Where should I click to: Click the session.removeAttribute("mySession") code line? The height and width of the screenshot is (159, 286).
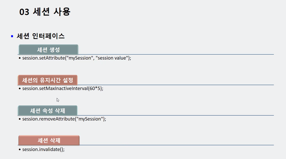(x=64, y=119)
